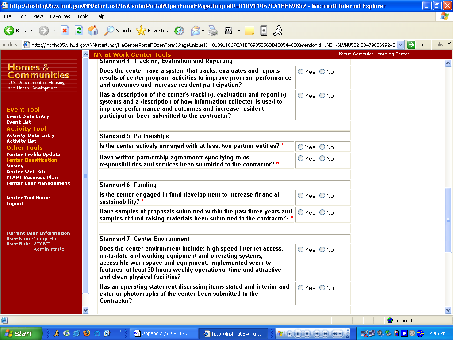The width and height of the screenshot is (453, 340).
Task: Click the clock showing 12:46 PM
Action: (x=437, y=334)
